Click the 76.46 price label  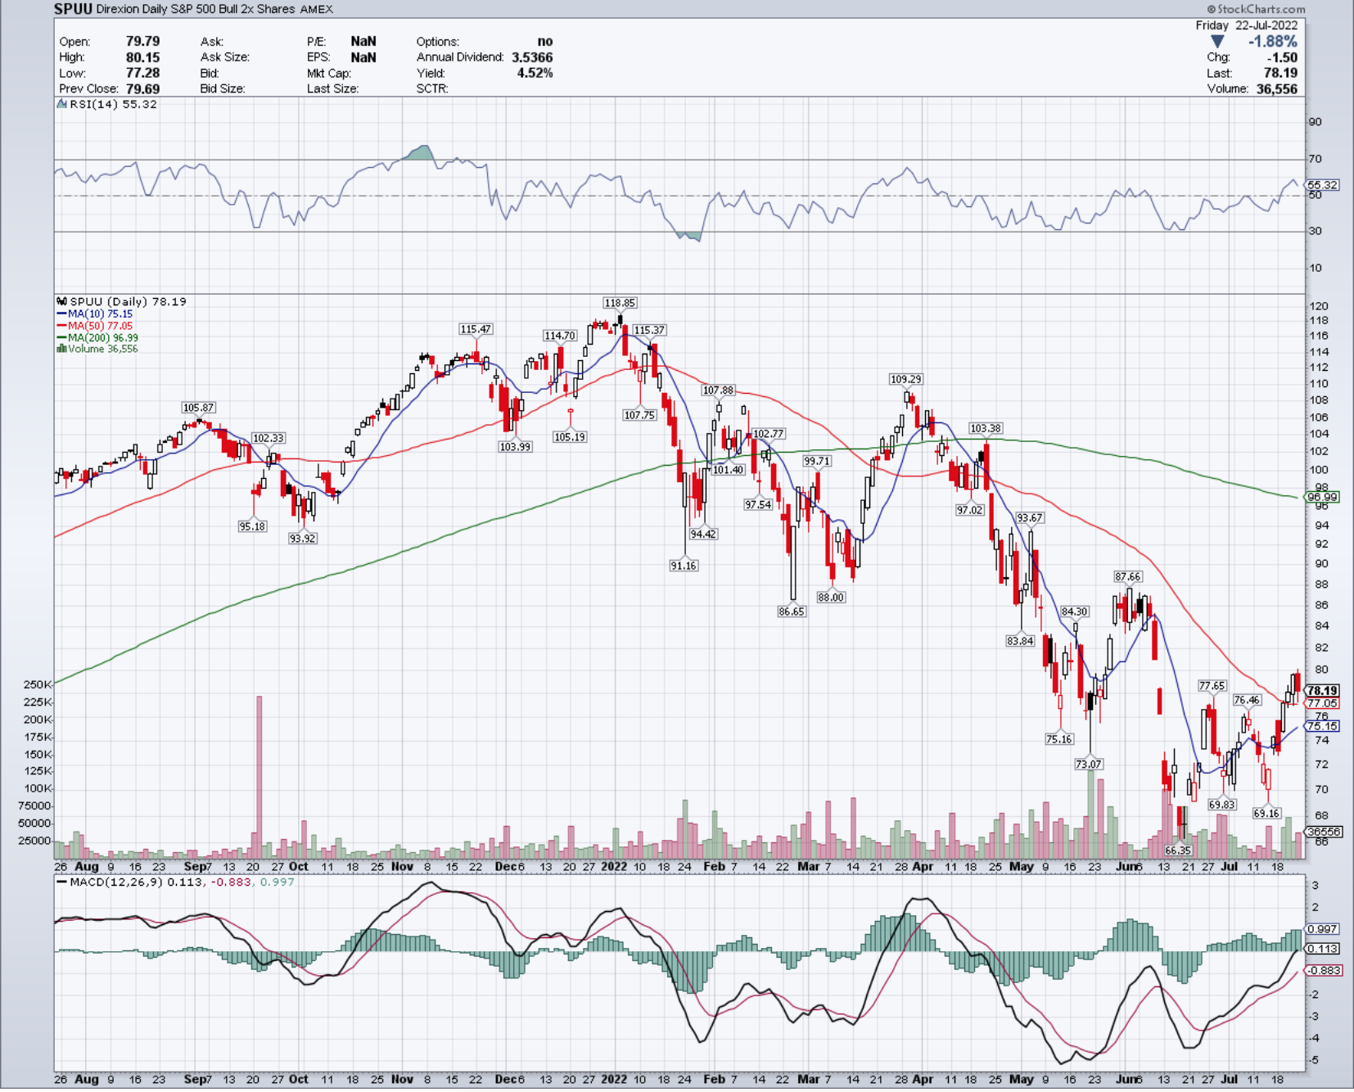pyautogui.click(x=1247, y=700)
